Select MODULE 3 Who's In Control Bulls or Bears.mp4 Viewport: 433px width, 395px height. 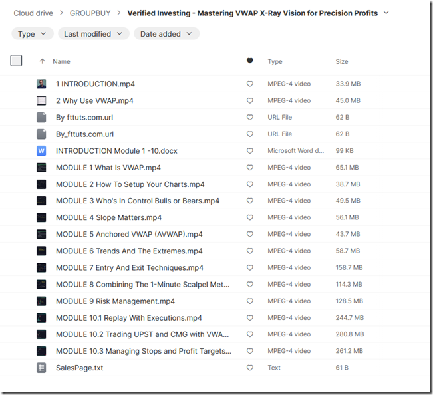tap(138, 201)
